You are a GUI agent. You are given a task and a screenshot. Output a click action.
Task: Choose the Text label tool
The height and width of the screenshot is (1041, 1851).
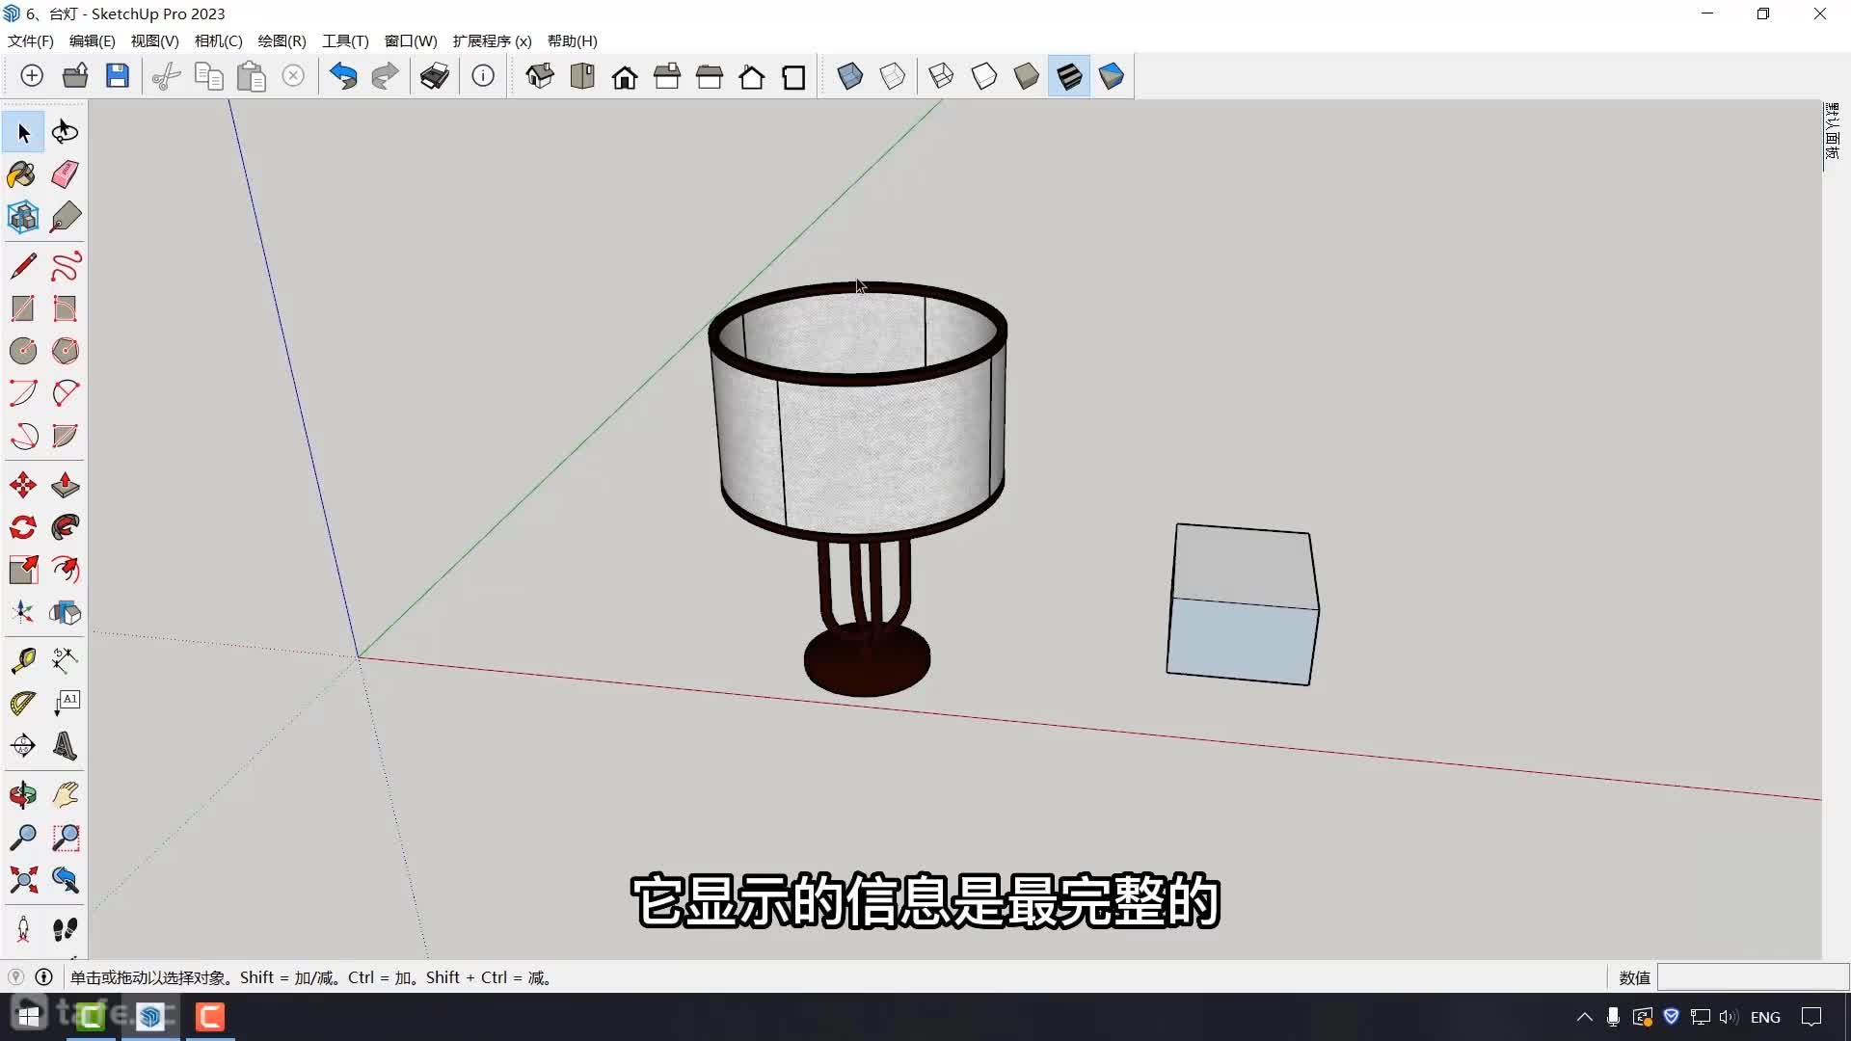coord(66,703)
